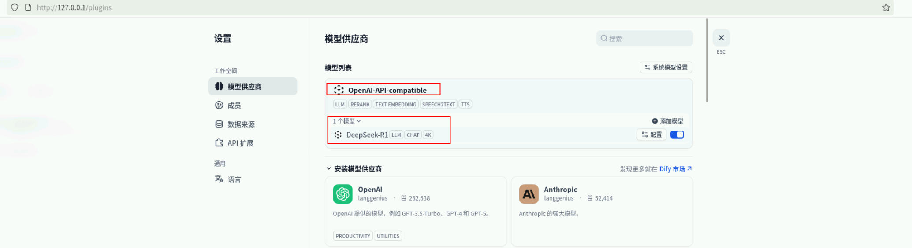Click the magnifier icon in search box
Viewport: 912px width, 248px height.
click(604, 38)
